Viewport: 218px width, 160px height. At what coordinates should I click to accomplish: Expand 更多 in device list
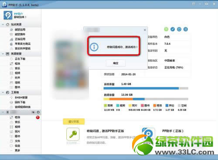click(x=17, y=150)
